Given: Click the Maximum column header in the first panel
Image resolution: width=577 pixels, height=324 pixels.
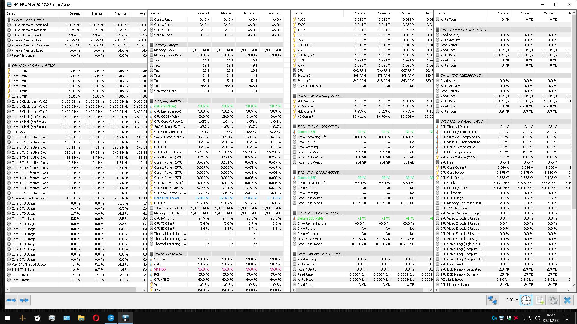Looking at the screenshot, I should point(121,13).
